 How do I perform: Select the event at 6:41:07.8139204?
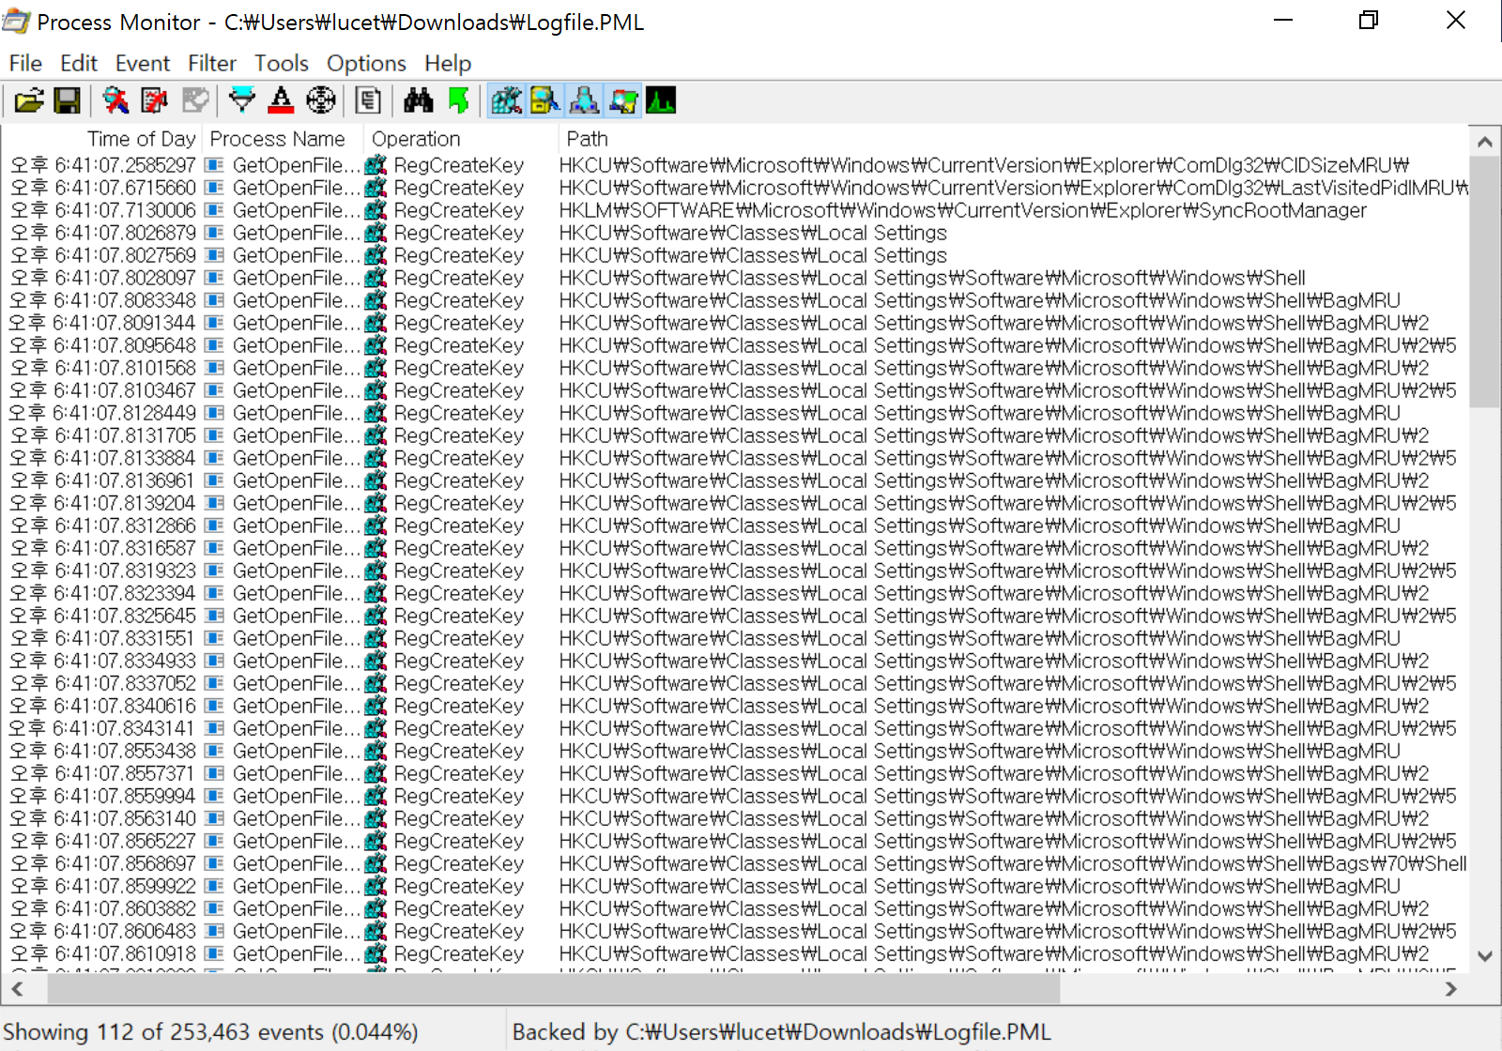pos(735,503)
